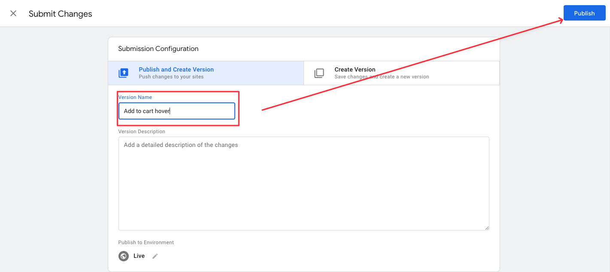This screenshot has width=610, height=272.
Task: Click the blue Publish button
Action: pyautogui.click(x=584, y=13)
